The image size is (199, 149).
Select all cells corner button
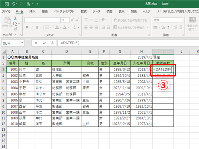coord(4,52)
